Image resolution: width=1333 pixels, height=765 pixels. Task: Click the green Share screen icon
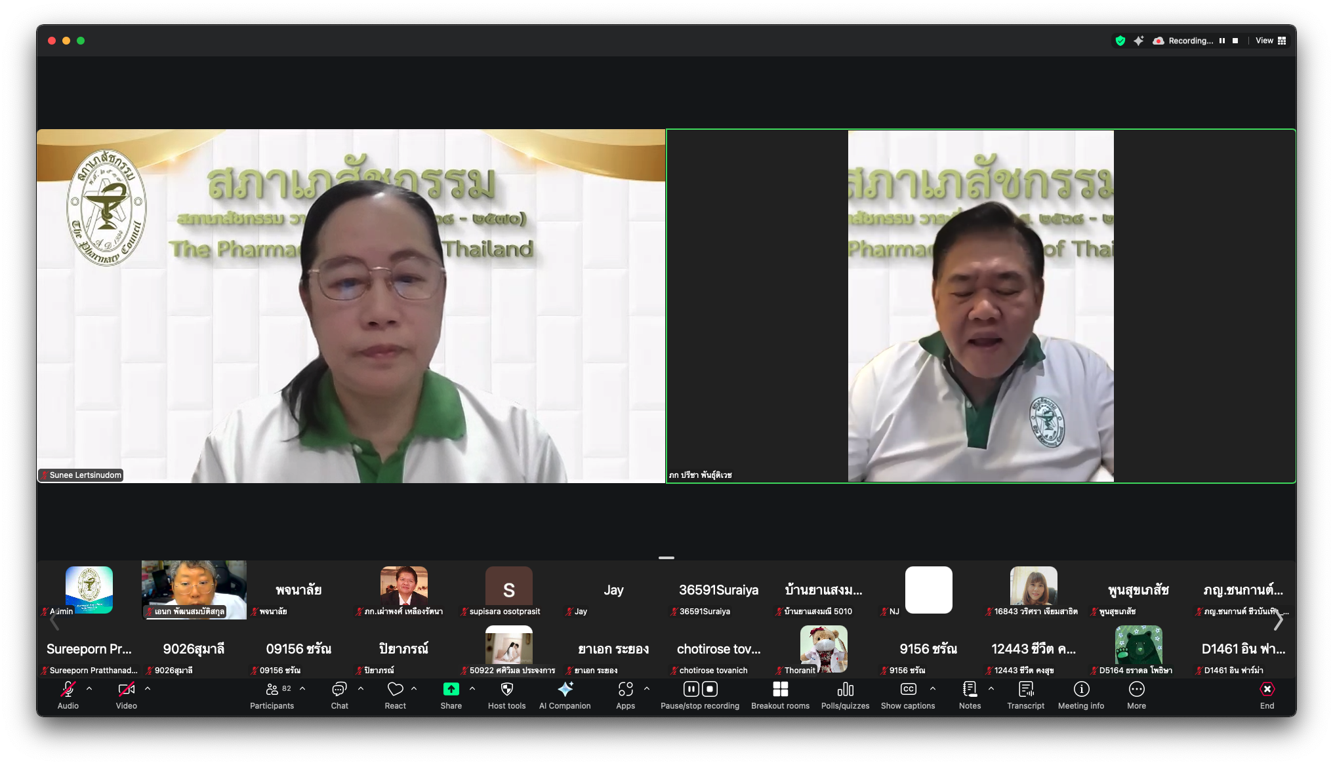point(451,690)
